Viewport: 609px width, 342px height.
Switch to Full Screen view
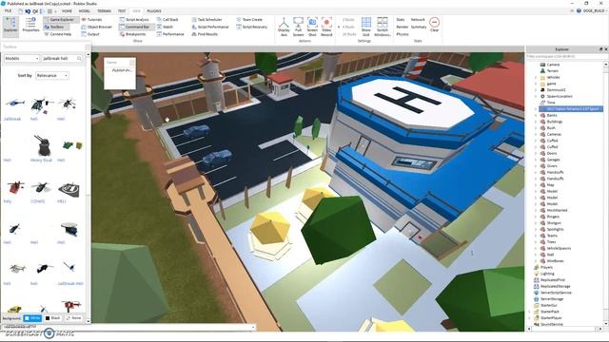click(298, 27)
